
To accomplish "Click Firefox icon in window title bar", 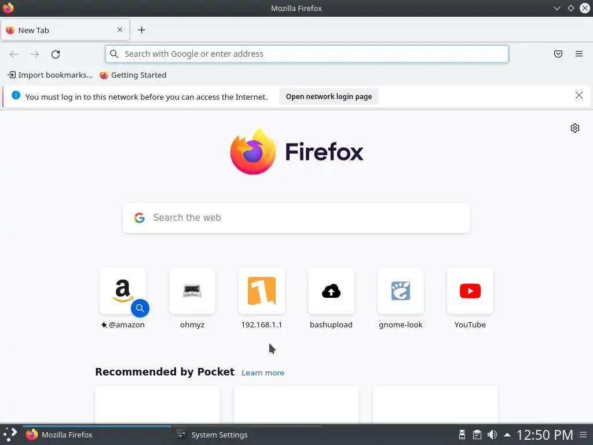I will pyautogui.click(x=8, y=8).
